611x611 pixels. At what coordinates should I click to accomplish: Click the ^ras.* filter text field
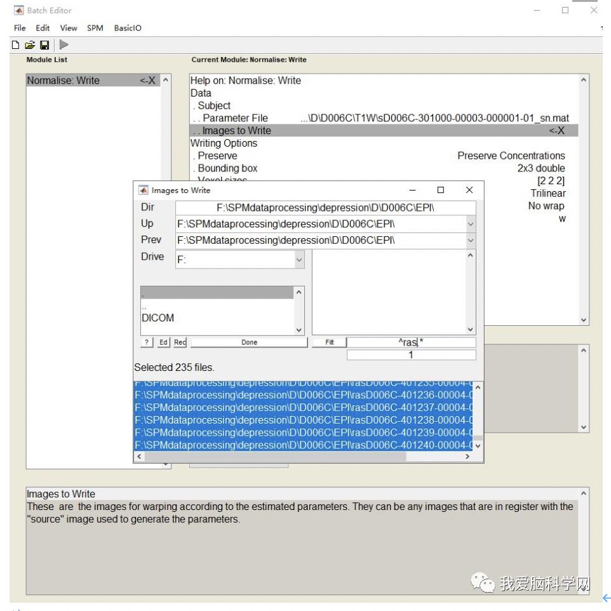[x=411, y=342]
